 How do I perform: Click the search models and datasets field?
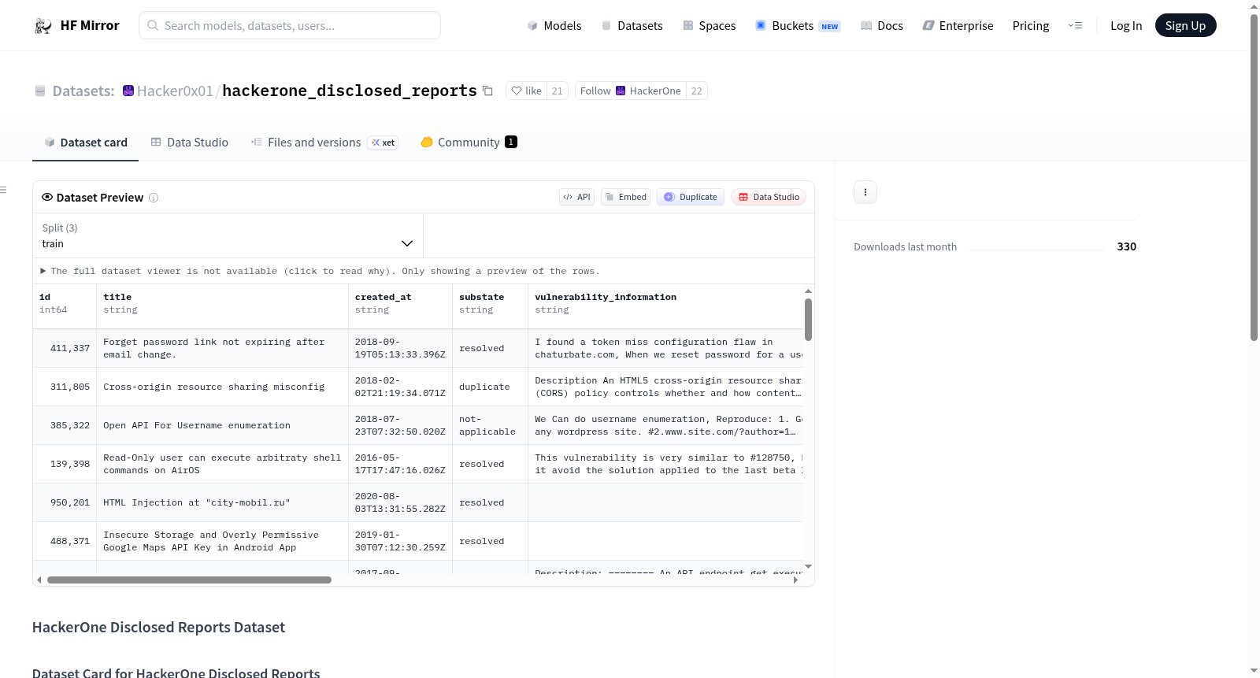(x=290, y=26)
